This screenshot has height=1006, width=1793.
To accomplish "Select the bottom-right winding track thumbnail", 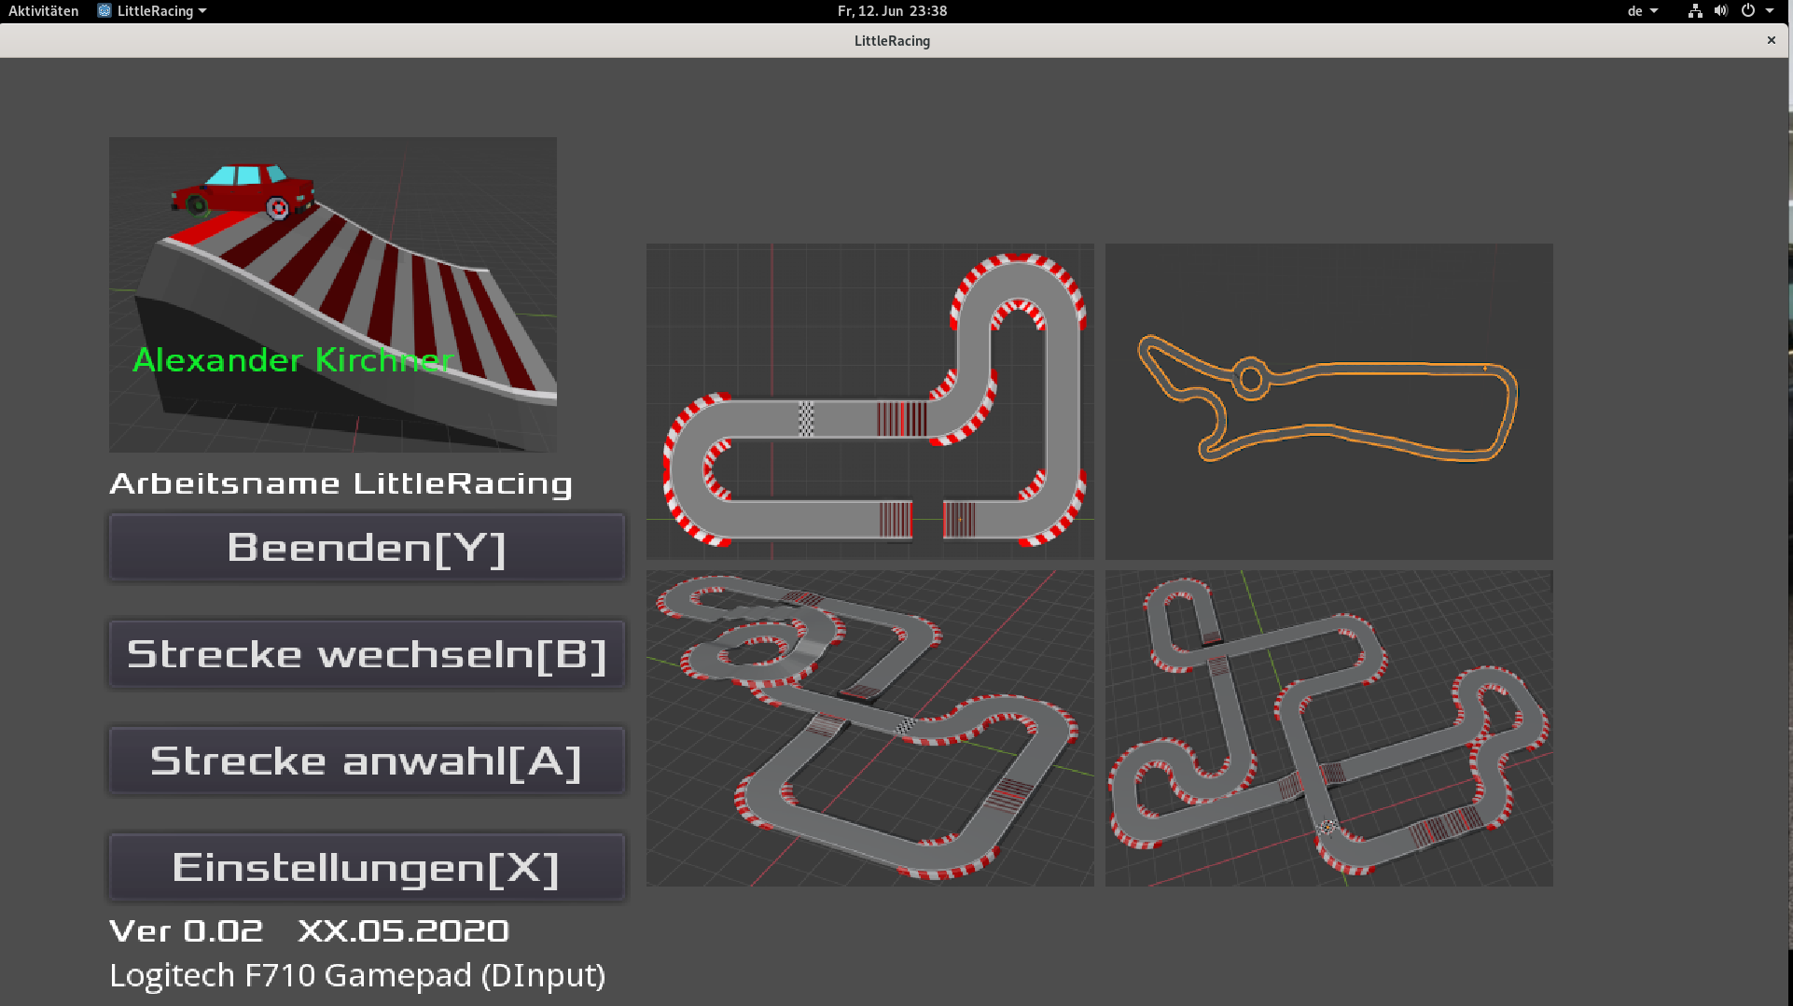I will (1328, 728).
